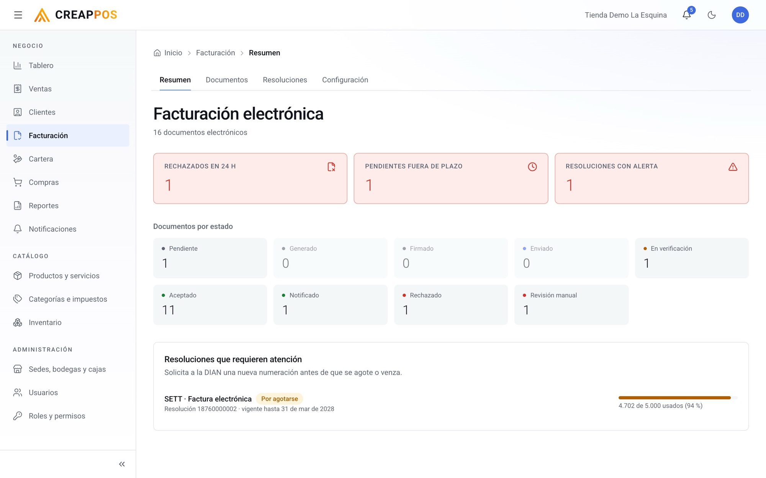Click Facturación in the breadcrumb

pyautogui.click(x=216, y=53)
